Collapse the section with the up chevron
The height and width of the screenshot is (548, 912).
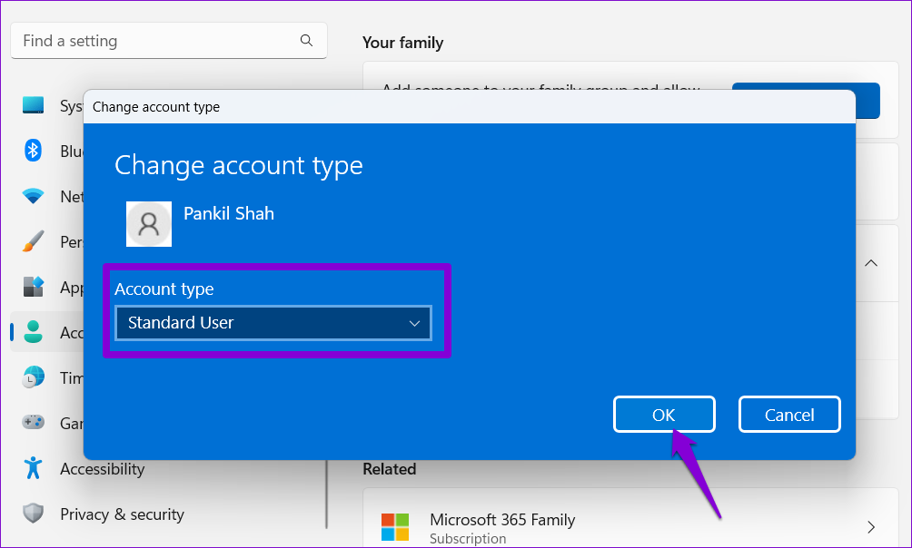pyautogui.click(x=870, y=263)
